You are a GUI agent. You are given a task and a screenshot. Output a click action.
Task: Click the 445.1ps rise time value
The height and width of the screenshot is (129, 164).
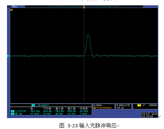click(x=35, y=111)
